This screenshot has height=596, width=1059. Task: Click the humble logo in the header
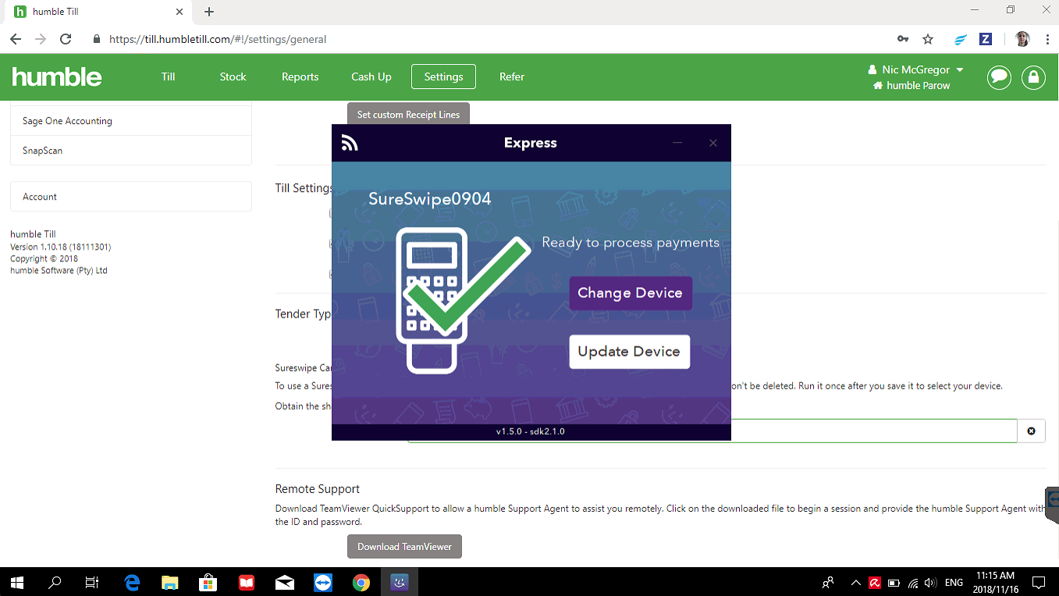pos(57,76)
